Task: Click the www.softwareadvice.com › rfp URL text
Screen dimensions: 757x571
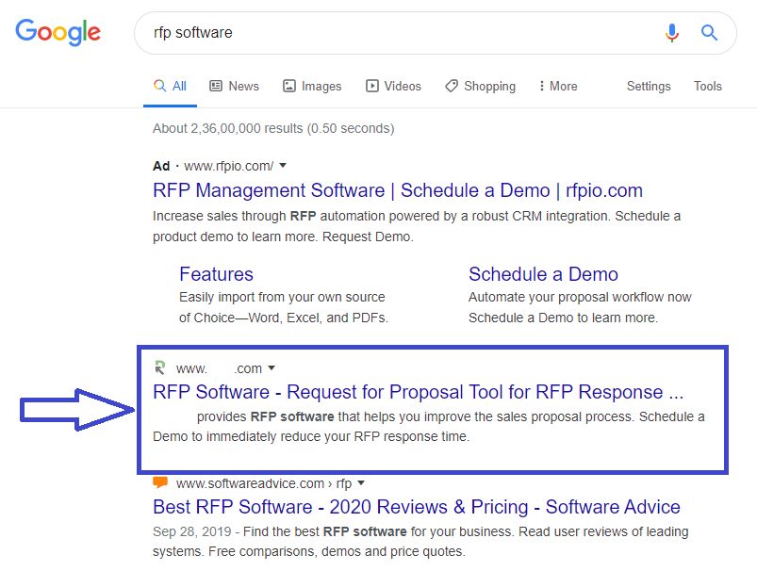Action: (x=264, y=483)
